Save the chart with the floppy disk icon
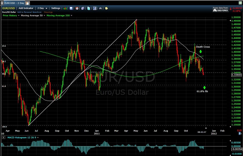The height and width of the screenshot is (156, 243). tap(71, 8)
